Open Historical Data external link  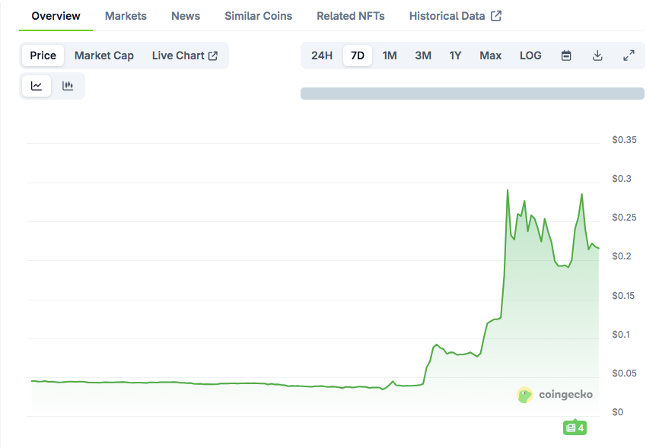click(455, 16)
